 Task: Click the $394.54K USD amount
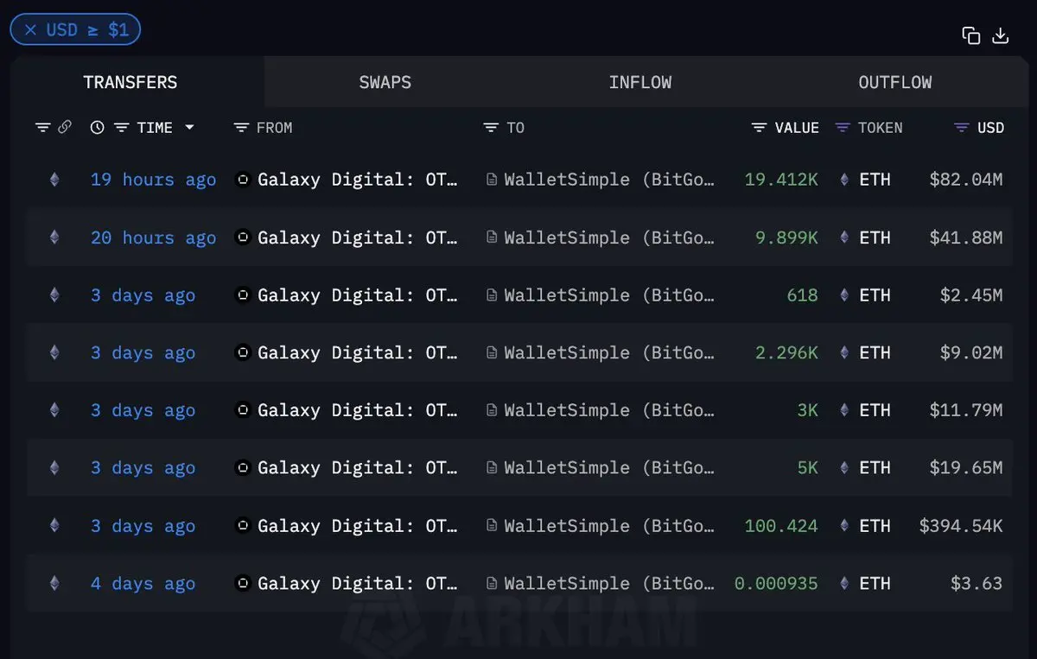(x=961, y=525)
